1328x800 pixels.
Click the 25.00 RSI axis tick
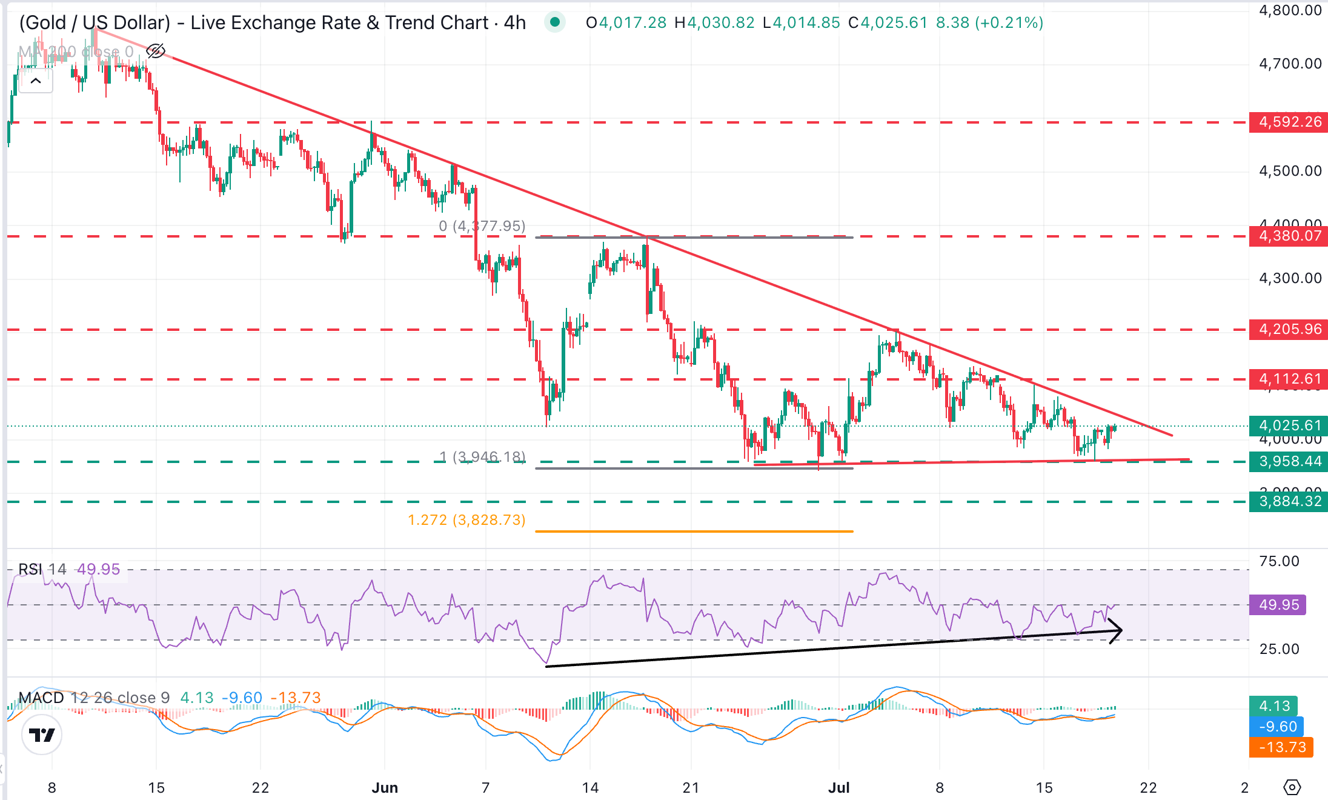click(x=1279, y=649)
